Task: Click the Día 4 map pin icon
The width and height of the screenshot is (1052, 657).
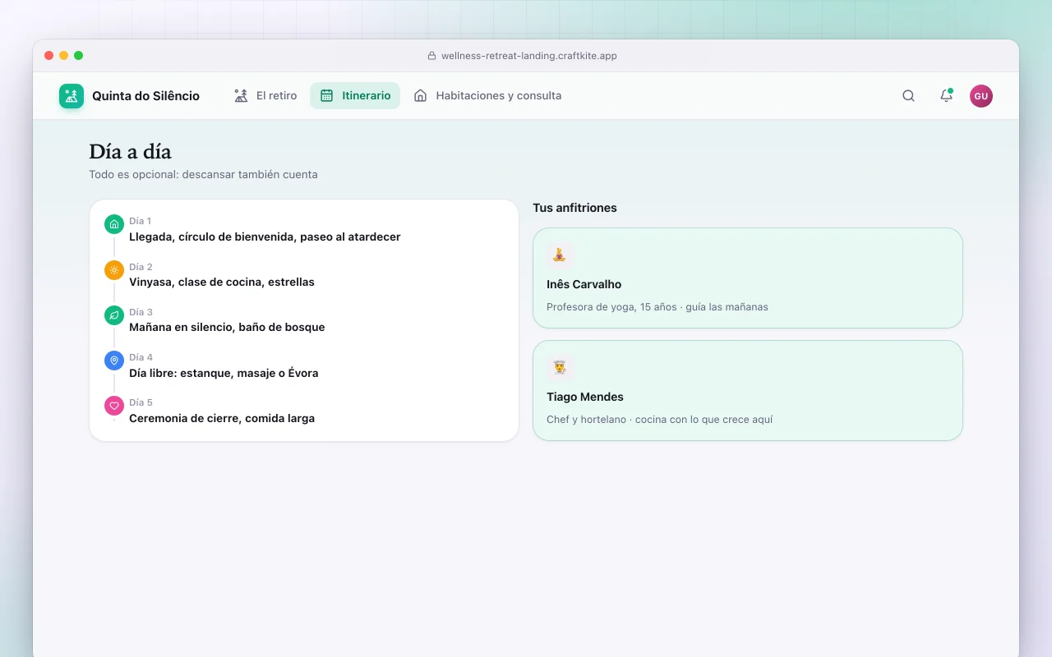Action: tap(114, 360)
